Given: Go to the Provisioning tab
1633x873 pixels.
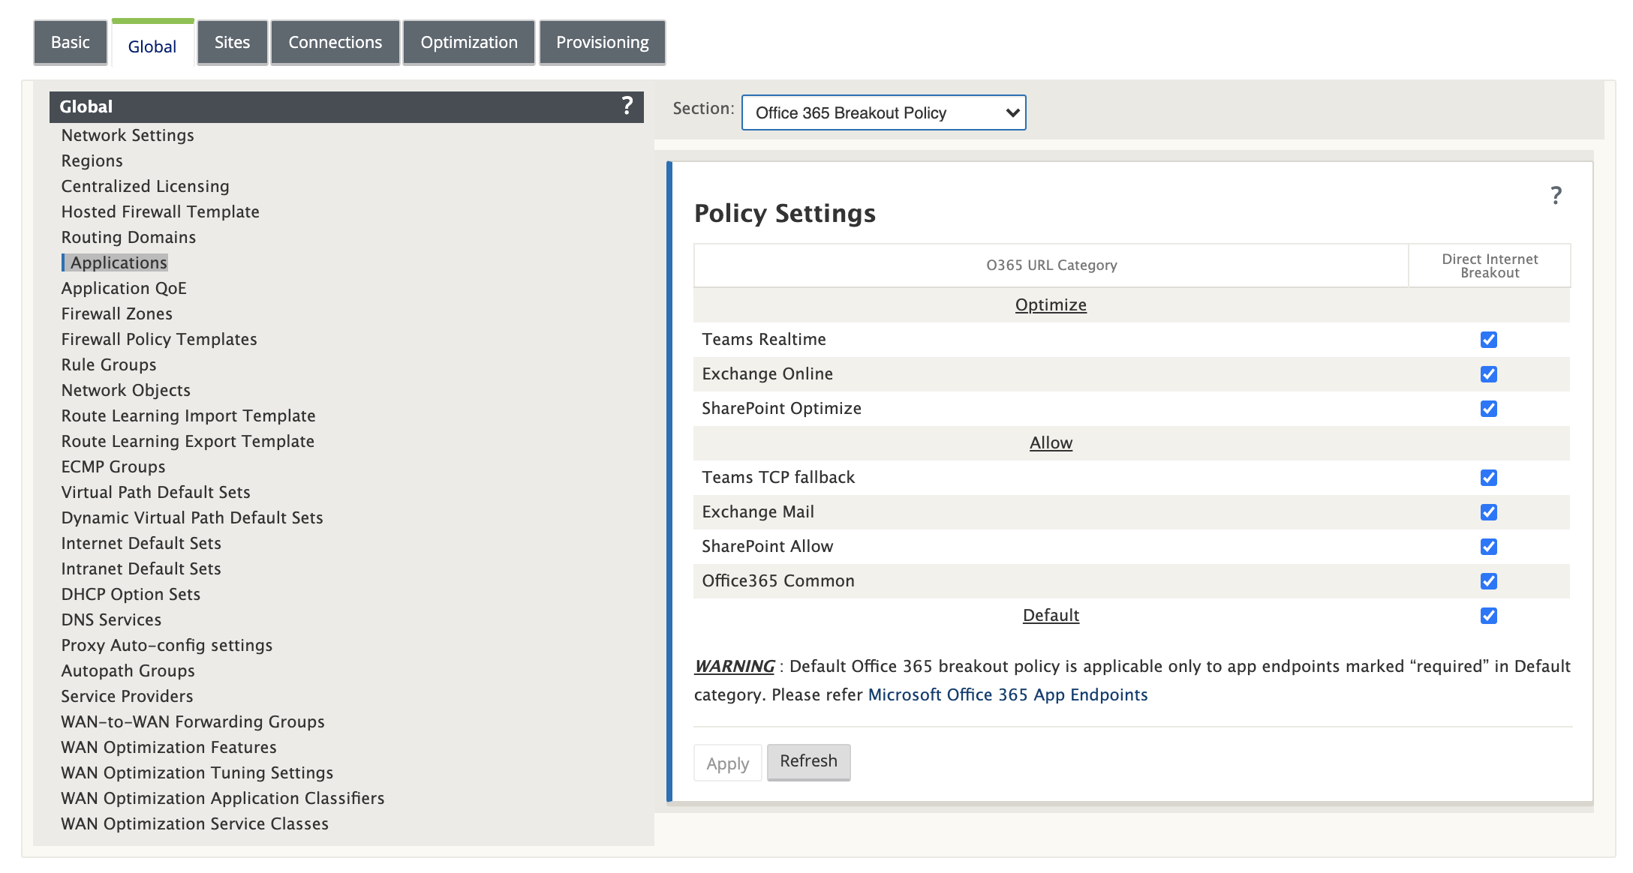Looking at the screenshot, I should (602, 43).
